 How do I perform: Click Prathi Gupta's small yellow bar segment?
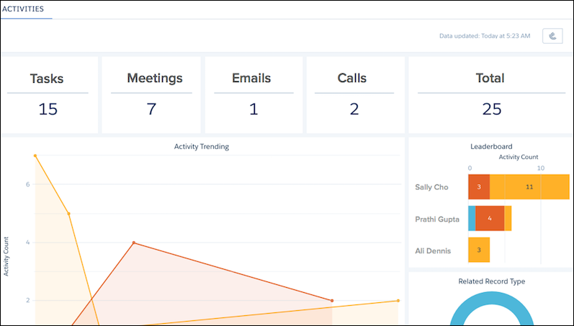(x=508, y=219)
